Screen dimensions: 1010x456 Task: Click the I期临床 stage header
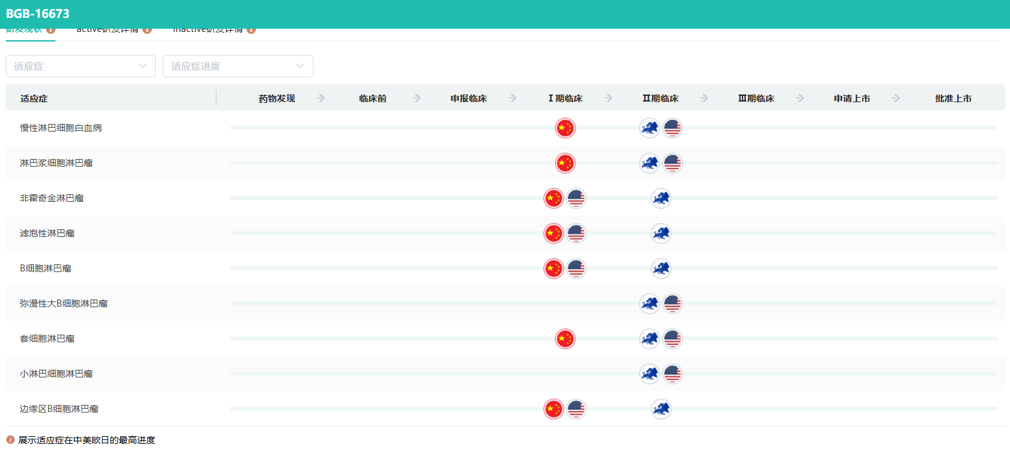coord(565,98)
